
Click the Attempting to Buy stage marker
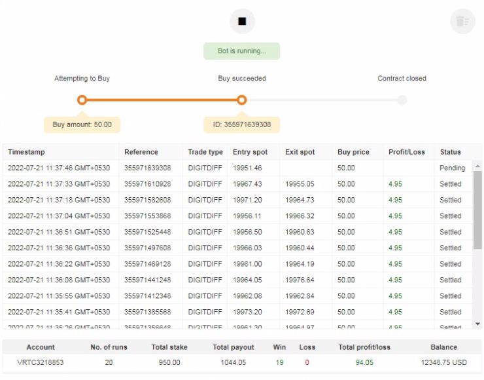(x=82, y=100)
